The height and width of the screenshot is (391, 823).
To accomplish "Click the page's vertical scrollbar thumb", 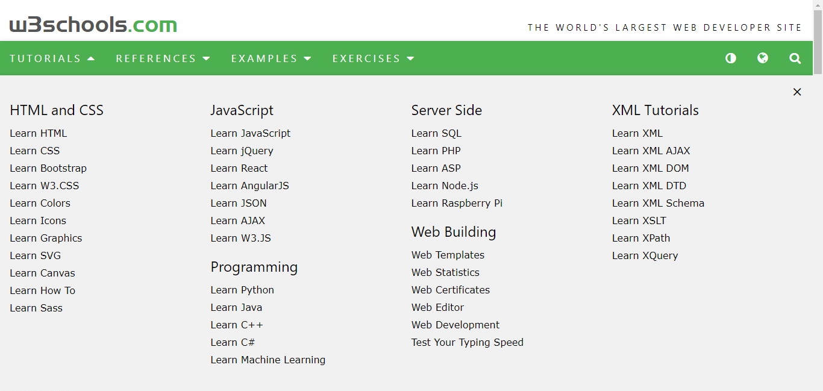I will [818, 41].
